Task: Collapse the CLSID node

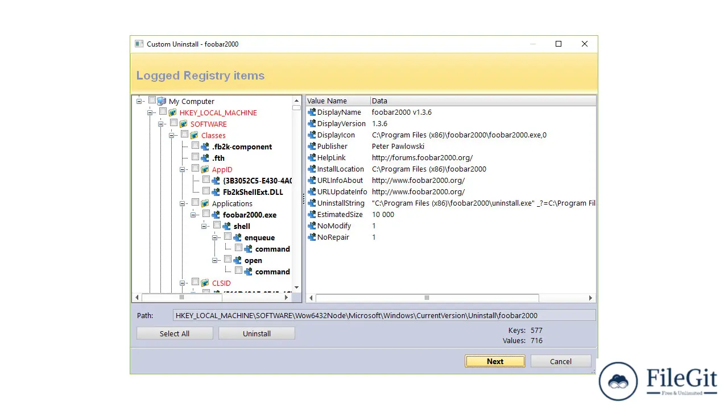Action: pyautogui.click(x=183, y=283)
